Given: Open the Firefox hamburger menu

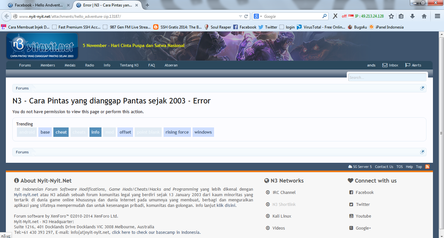Looking at the screenshot, I should [437, 16].
